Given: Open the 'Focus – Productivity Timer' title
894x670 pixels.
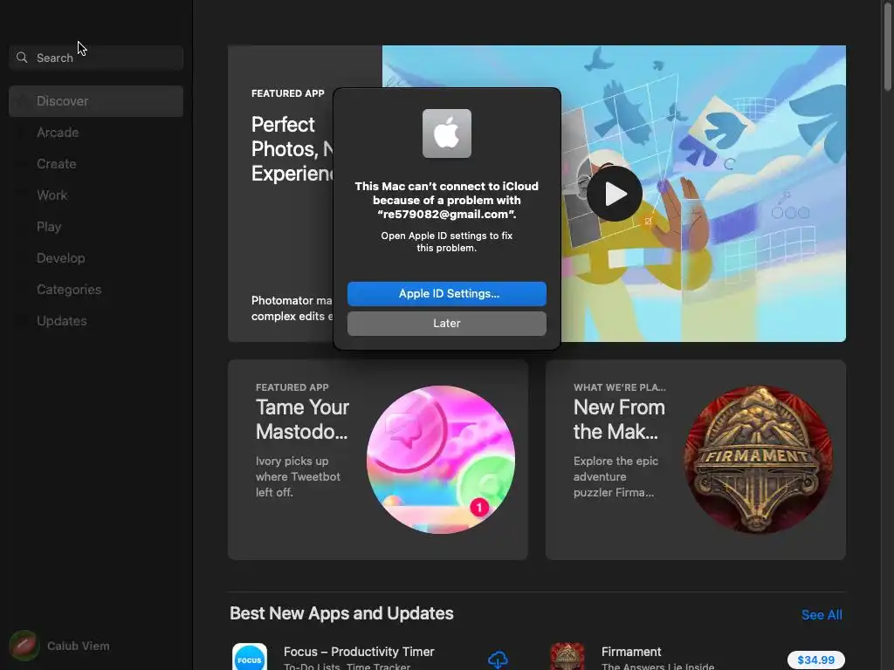Looking at the screenshot, I should point(359,651).
